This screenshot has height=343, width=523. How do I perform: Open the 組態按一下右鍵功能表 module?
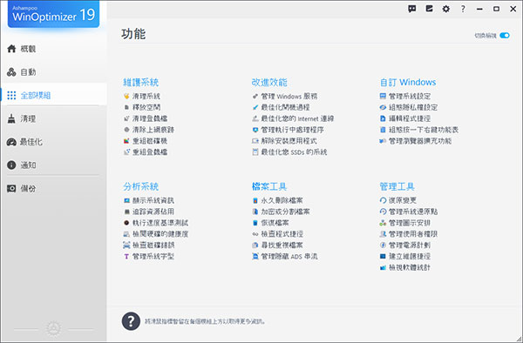pyautogui.click(x=424, y=130)
